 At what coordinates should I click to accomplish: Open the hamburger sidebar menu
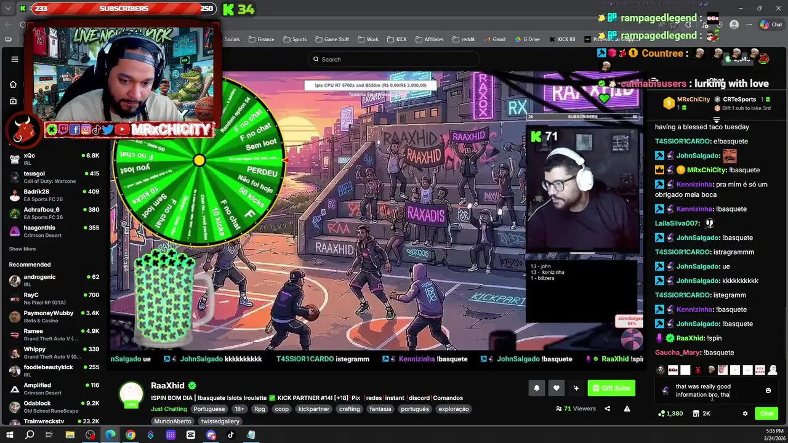pyautogui.click(x=15, y=59)
